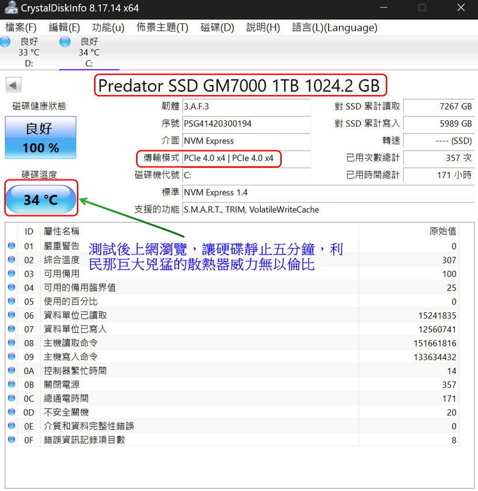Click the blue status orb of drive D:
This screenshot has height=491, width=478.
[x=5, y=42]
